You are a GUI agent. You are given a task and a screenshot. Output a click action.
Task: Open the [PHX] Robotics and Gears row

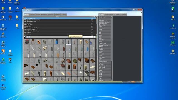tap(60, 29)
